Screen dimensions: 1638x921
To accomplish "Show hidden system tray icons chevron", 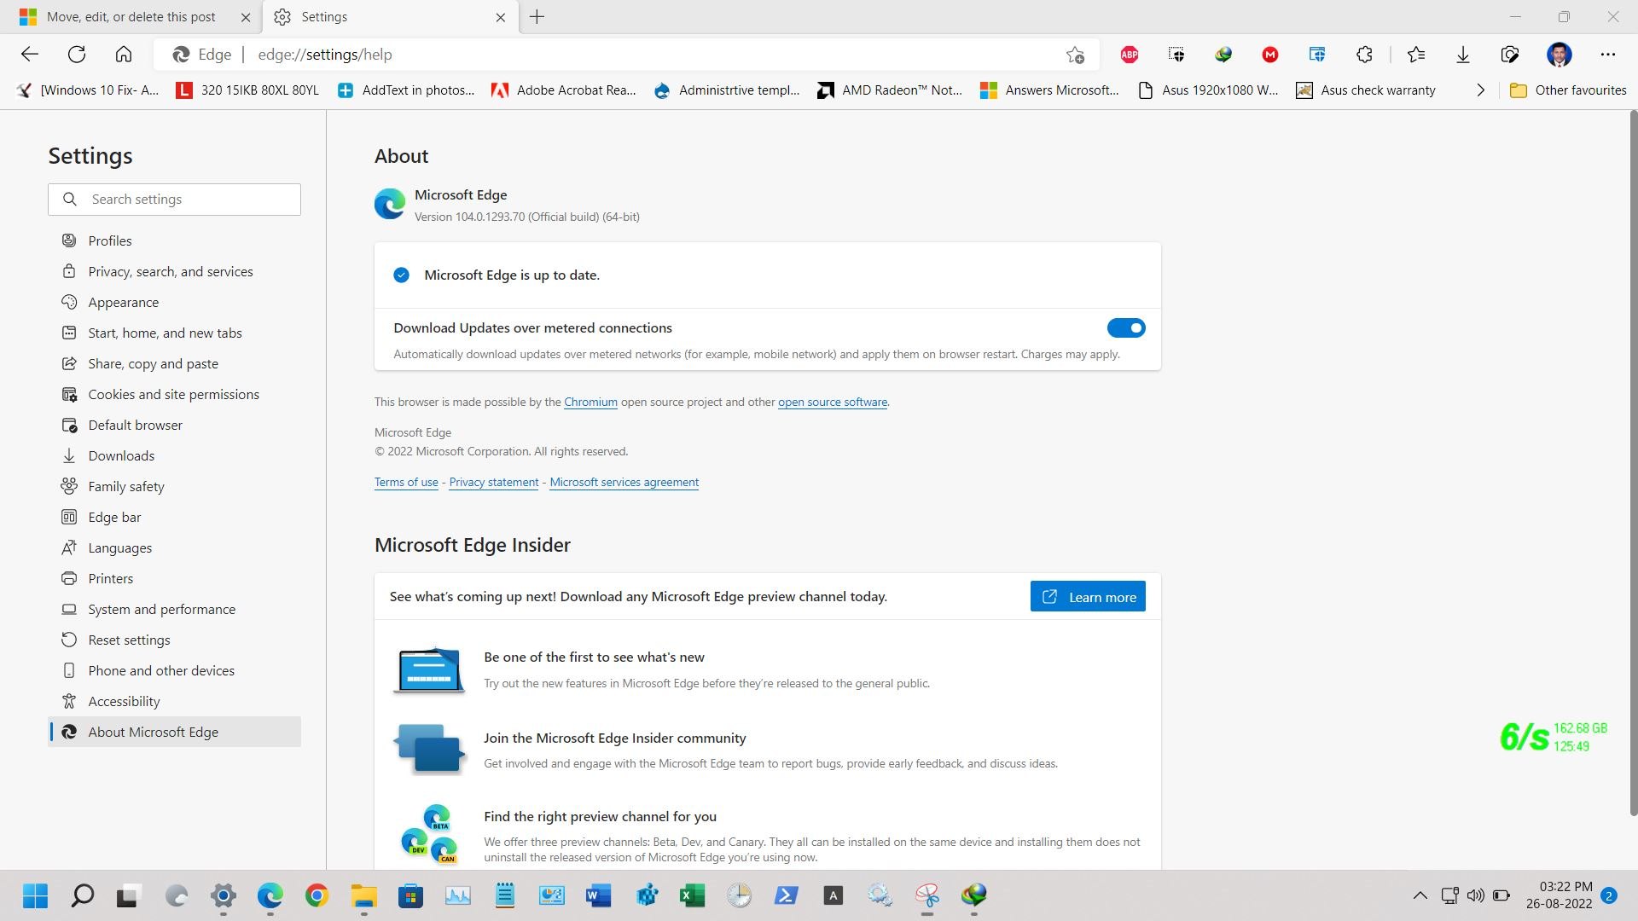I will pos(1420,895).
